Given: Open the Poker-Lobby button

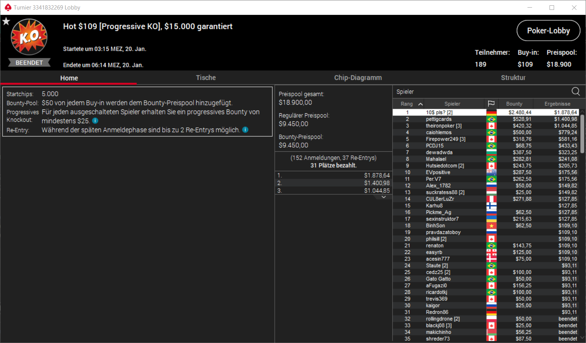Looking at the screenshot, I should (x=548, y=31).
